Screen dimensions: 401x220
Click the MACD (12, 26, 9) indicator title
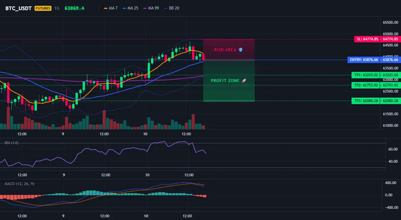(19, 184)
